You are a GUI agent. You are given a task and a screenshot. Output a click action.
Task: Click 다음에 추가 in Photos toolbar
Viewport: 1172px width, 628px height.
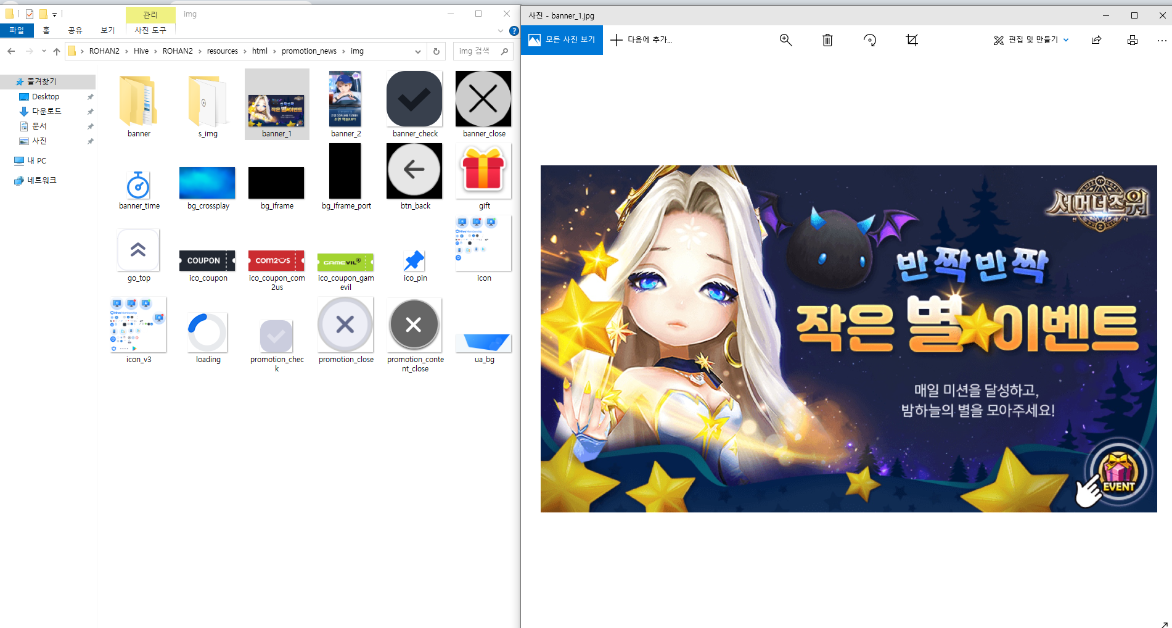click(x=641, y=40)
